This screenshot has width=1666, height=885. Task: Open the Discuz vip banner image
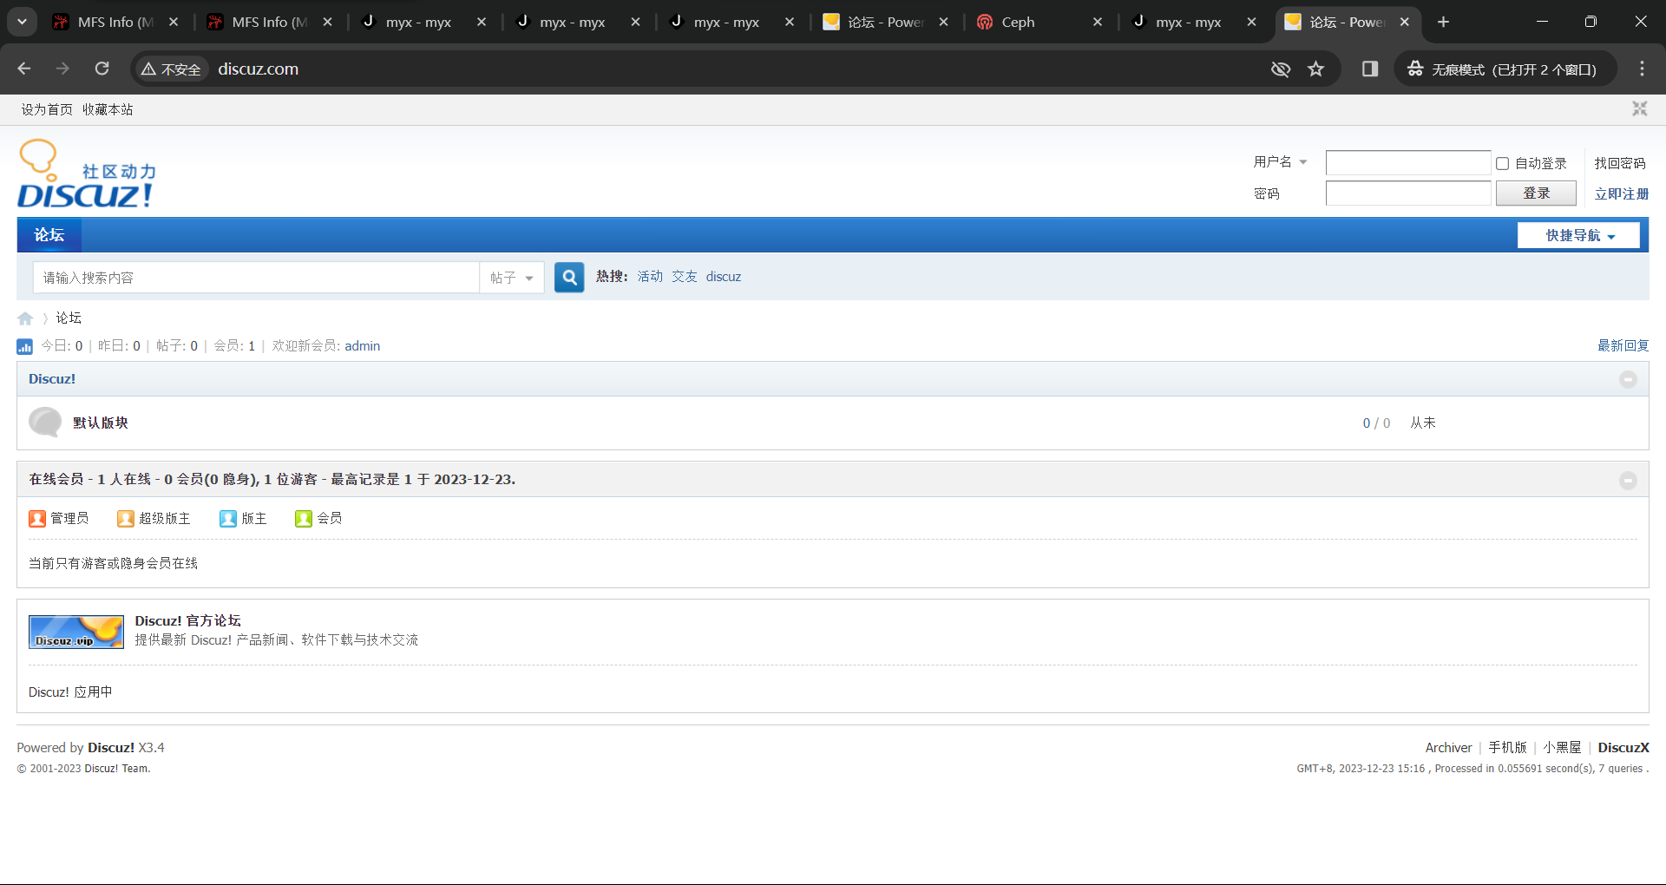click(76, 632)
